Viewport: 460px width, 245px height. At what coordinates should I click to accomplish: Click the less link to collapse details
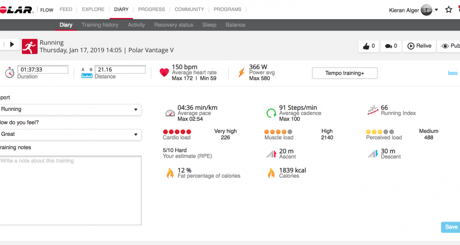(452, 73)
